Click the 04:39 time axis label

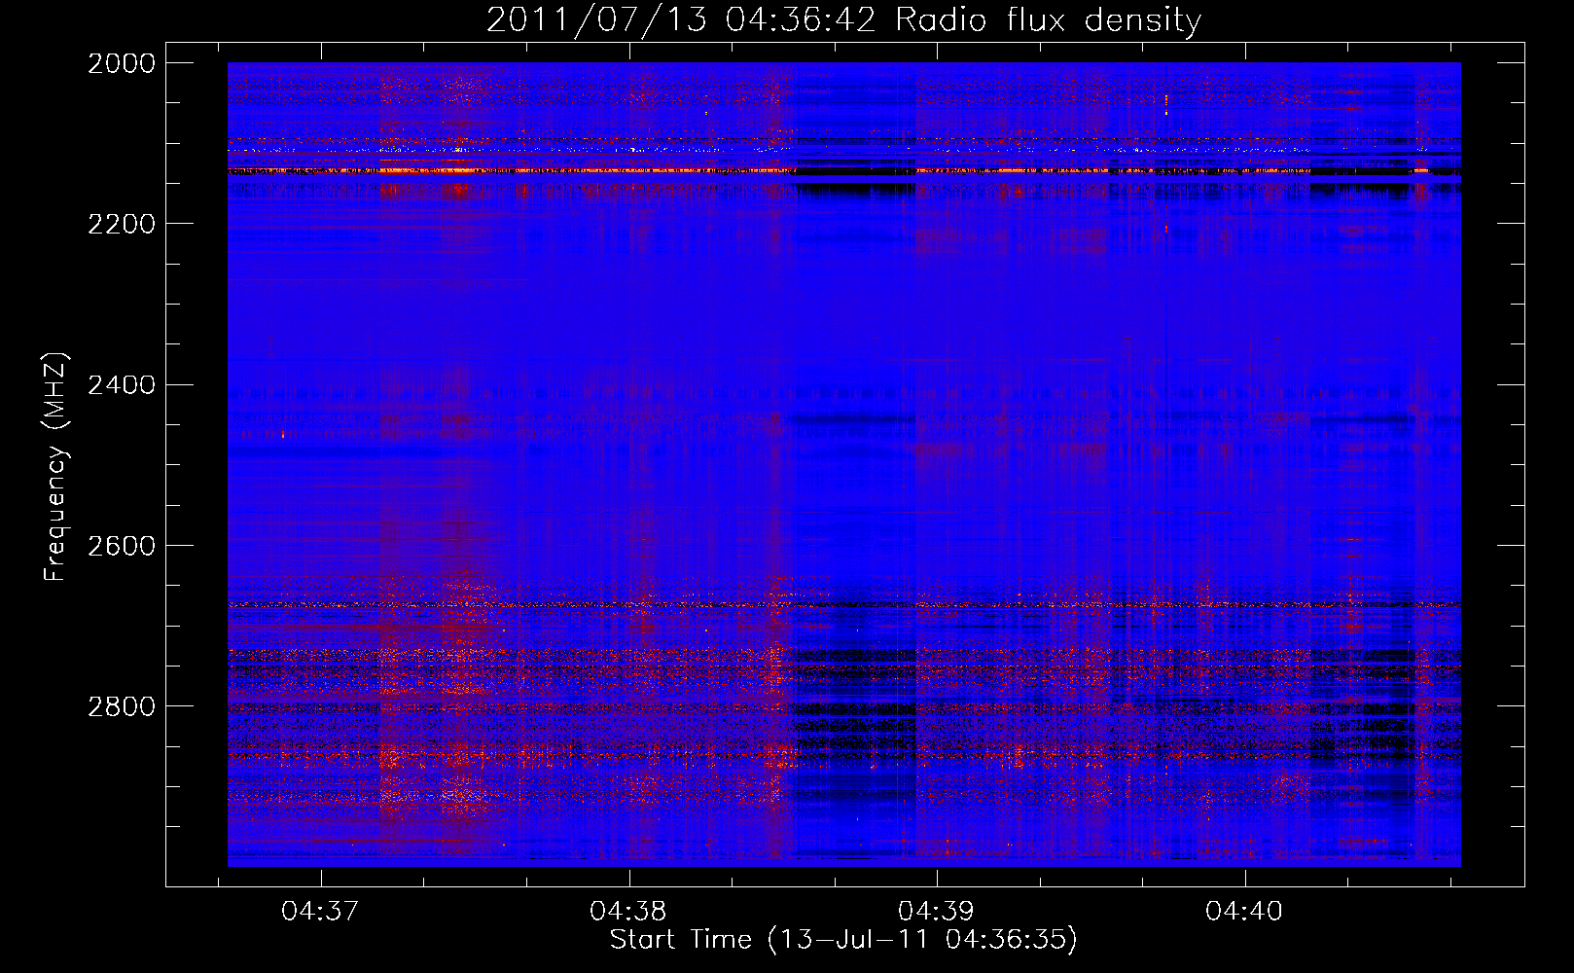point(936,912)
